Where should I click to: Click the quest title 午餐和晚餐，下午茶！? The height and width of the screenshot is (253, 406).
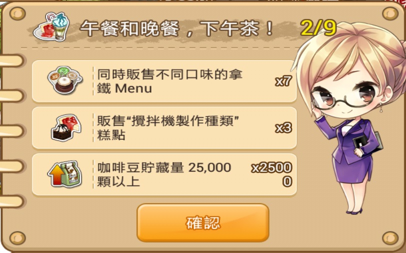[x=177, y=28]
